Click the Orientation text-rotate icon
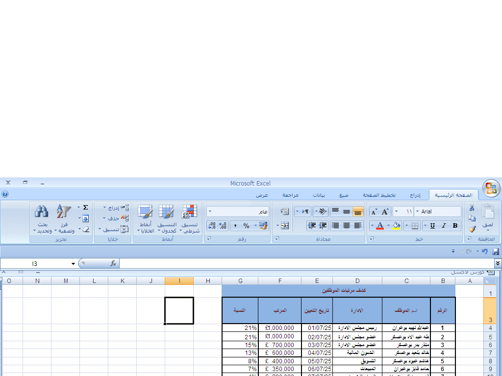This screenshot has height=376, width=502. [x=323, y=211]
